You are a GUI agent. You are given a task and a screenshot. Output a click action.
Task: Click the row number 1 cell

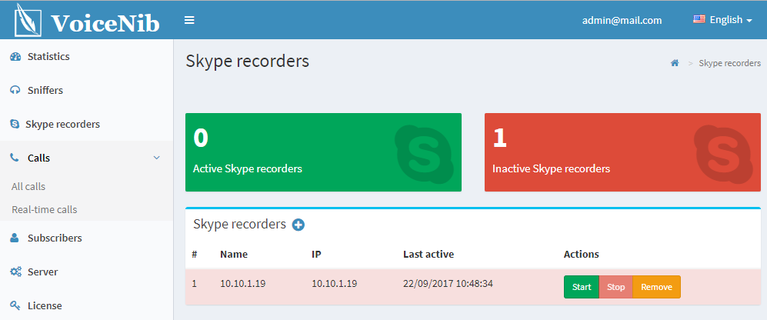tap(194, 284)
